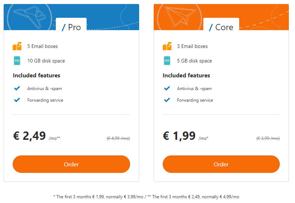295x203 pixels.
Task: Click the "10 GB disk space" text
Action: [x=46, y=61]
